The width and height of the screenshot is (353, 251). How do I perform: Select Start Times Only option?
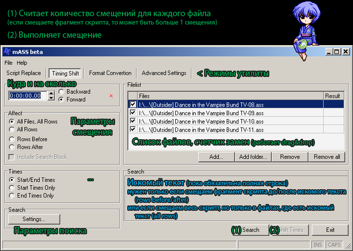click(x=12, y=188)
